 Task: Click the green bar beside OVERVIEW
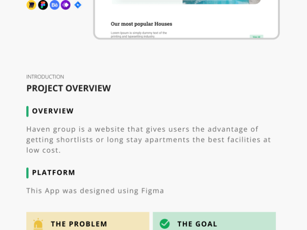[28, 111]
